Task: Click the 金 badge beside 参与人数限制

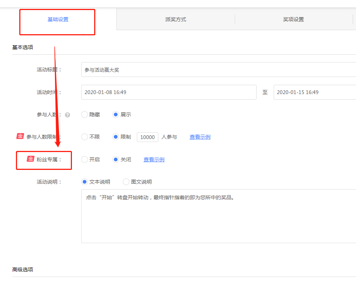Action: click(x=20, y=136)
